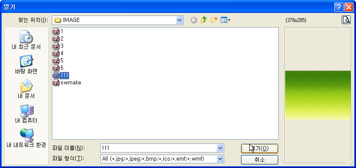This screenshot has width=356, height=168.
Task: Open My Network Places (내 네트워크 환경)
Action: (26, 138)
